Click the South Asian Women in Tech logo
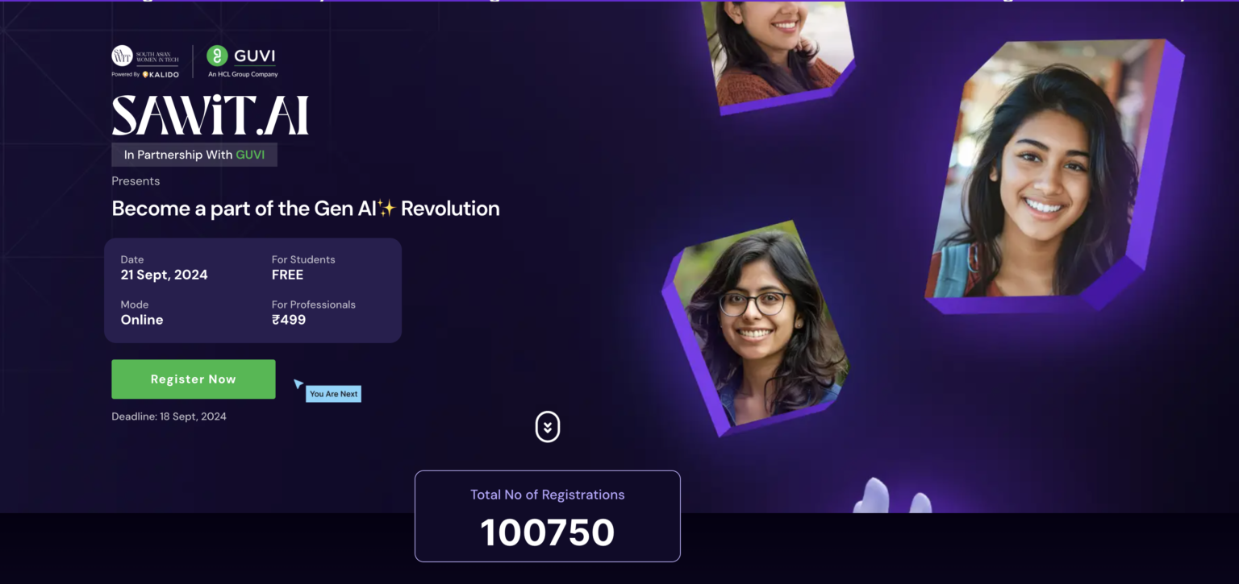1239x584 pixels. click(x=145, y=55)
